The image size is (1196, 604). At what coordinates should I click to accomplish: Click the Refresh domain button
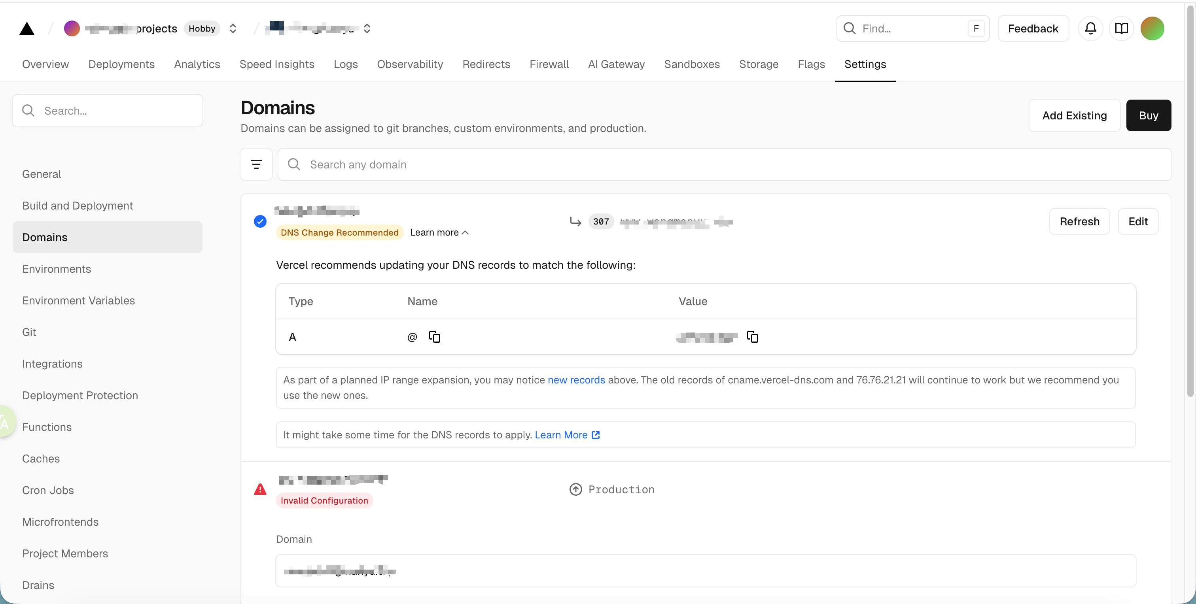pyautogui.click(x=1079, y=222)
